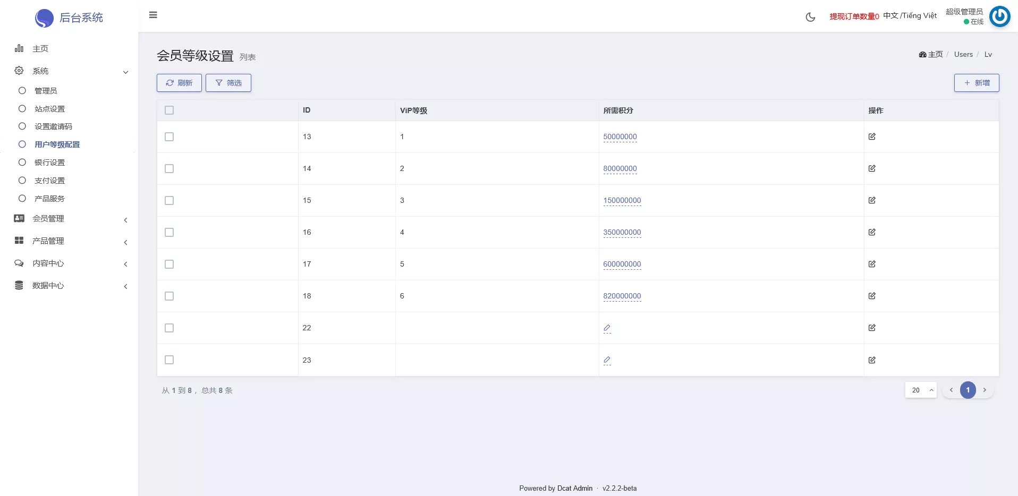Select checkbox for row ID 14
The image size is (1018, 496).
(169, 168)
